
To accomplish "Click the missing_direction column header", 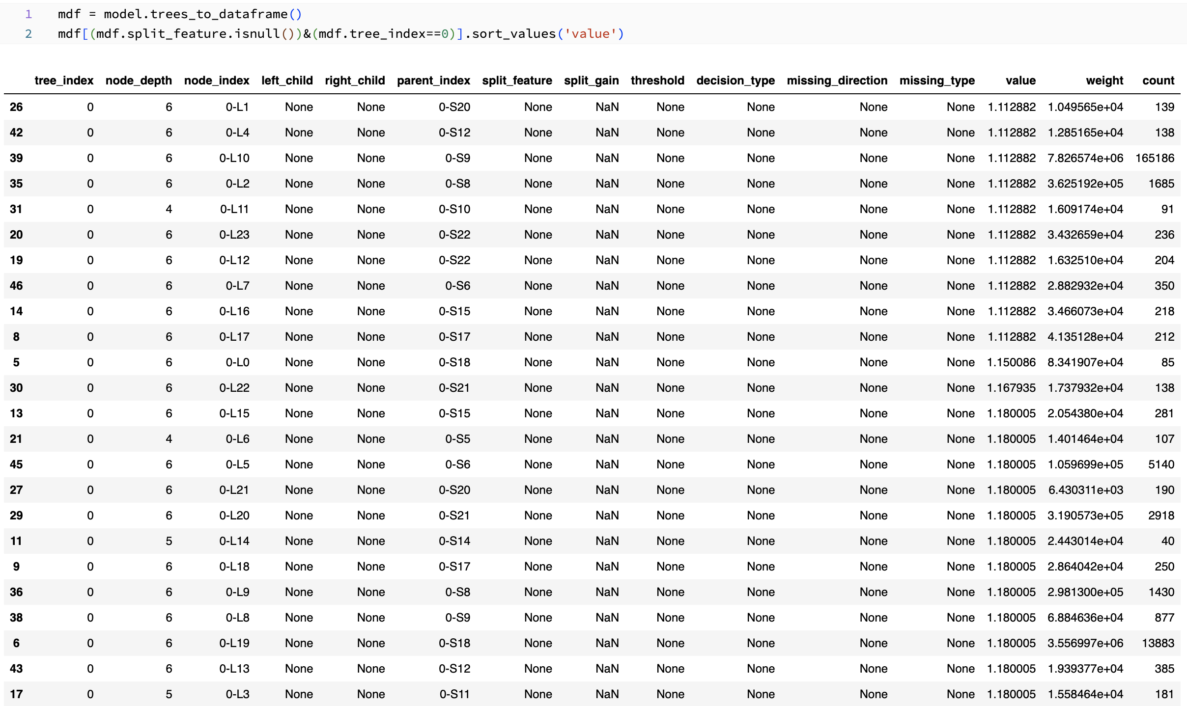I will pyautogui.click(x=837, y=80).
